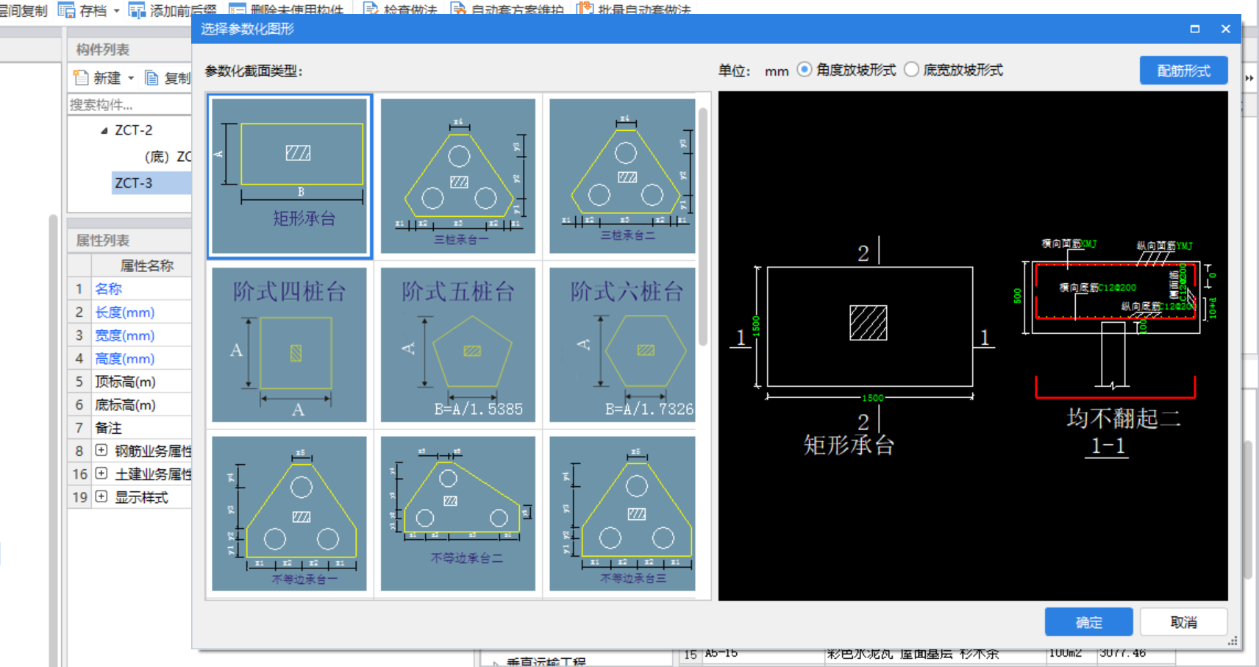Screen dimensions: 1259x667
Task: Click the 长度(mm) property row
Action: click(129, 313)
